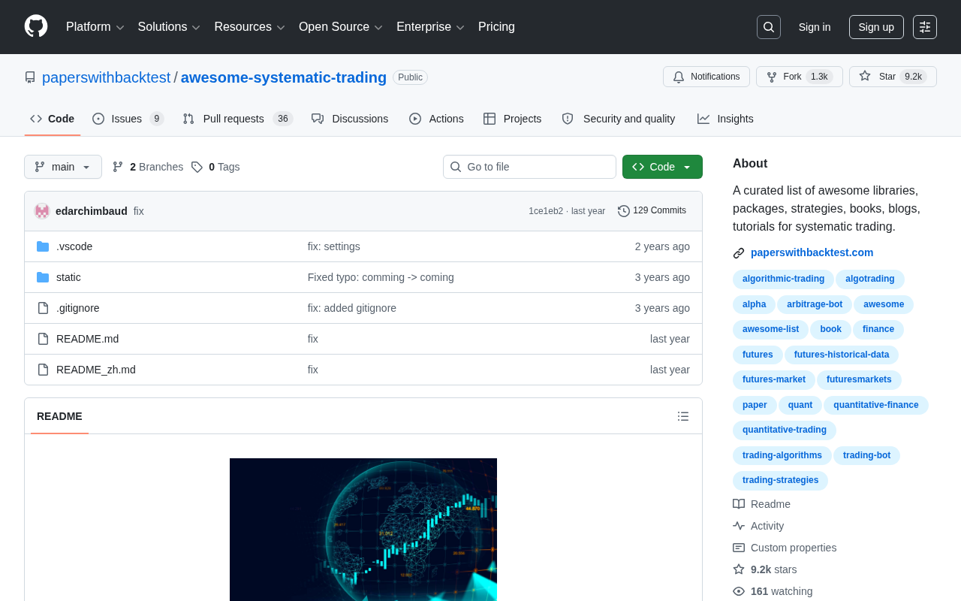Screen dimensions: 961x601
Task: Click the Notifications bell button
Action: point(706,77)
